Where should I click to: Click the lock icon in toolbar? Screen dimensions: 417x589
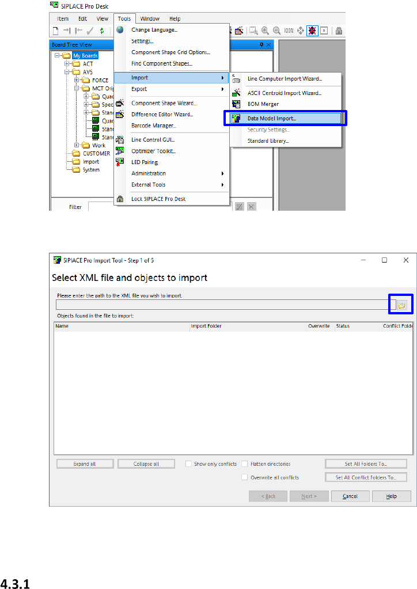pos(339,31)
